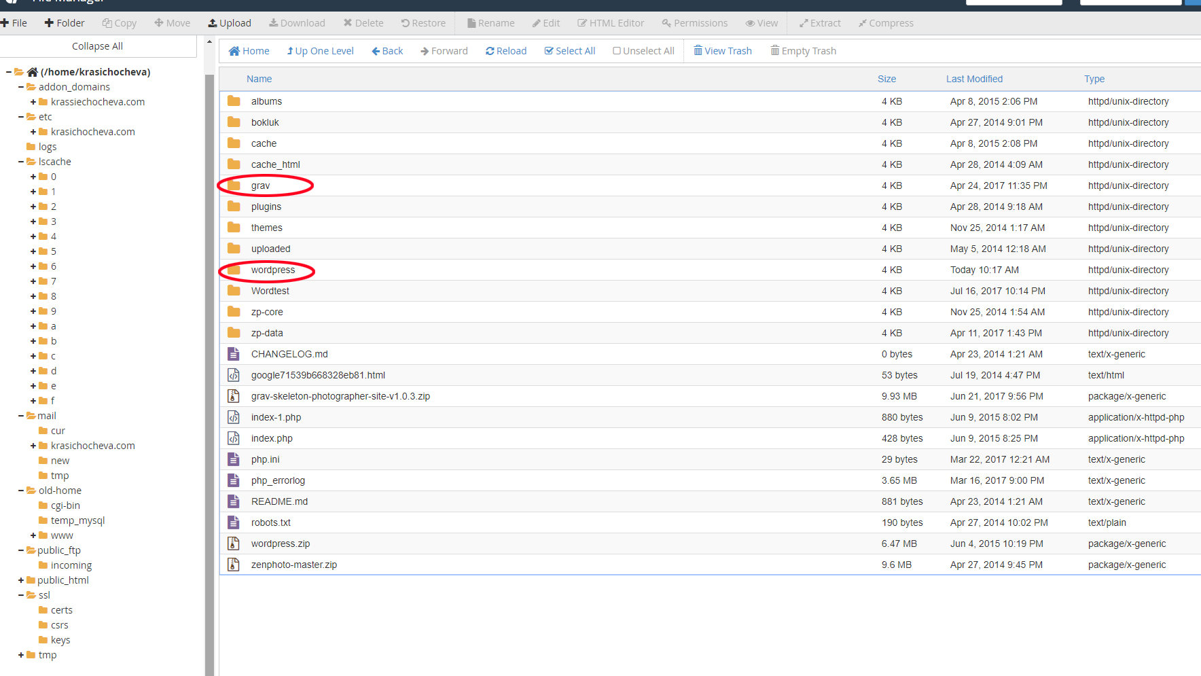This screenshot has height=676, width=1201.
Task: Create new Folder from toolbar
Action: pos(65,23)
